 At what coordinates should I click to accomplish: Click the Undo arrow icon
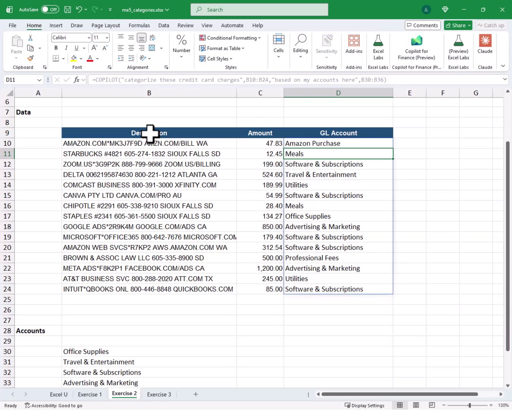click(x=79, y=9)
